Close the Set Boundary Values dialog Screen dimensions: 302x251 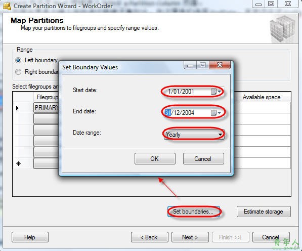[220, 65]
